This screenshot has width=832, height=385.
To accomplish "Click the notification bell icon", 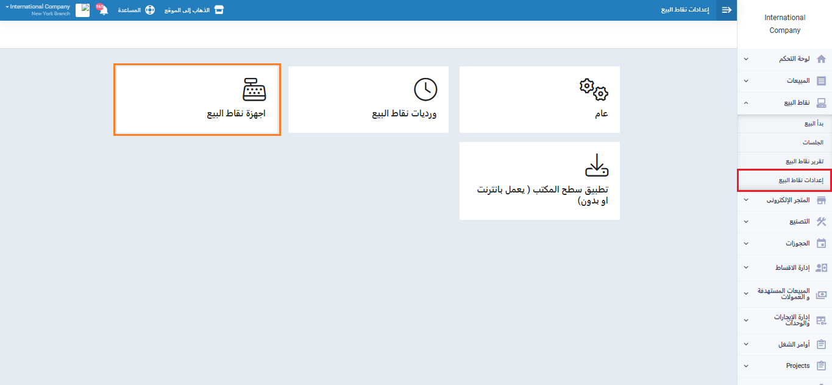I will [x=103, y=11].
